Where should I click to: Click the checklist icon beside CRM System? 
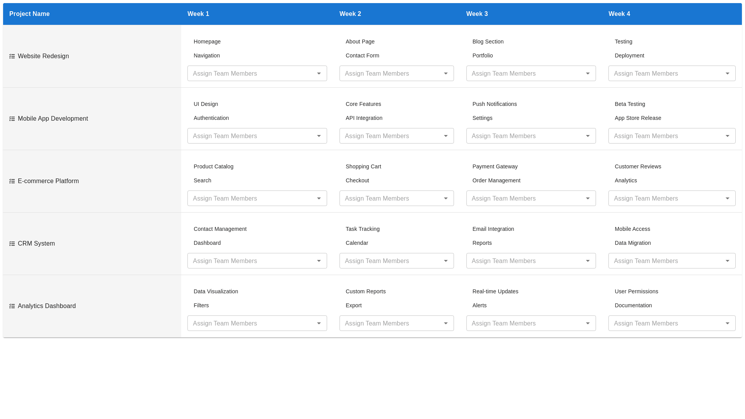coord(12,244)
